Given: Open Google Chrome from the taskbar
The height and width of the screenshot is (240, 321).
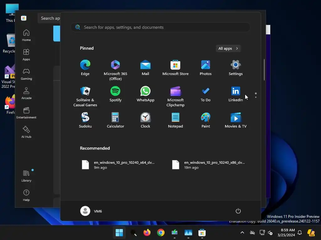Looking at the screenshot, I should [161, 232].
